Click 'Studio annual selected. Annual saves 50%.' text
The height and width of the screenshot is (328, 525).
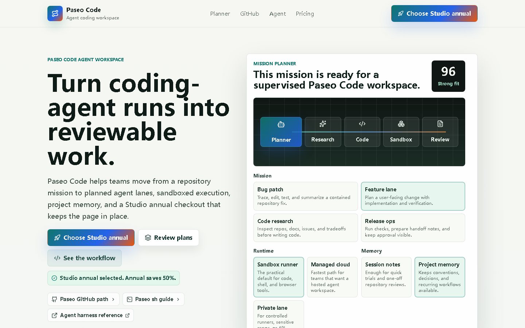click(118, 278)
